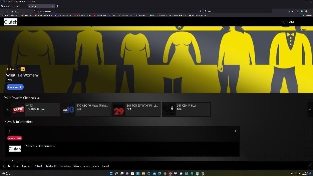Click the 11:16 AM clock in header
The image size is (313, 177).
click(287, 22)
